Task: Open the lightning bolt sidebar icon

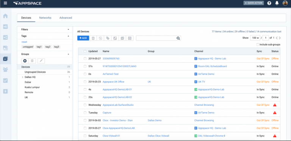Action: click(5, 91)
